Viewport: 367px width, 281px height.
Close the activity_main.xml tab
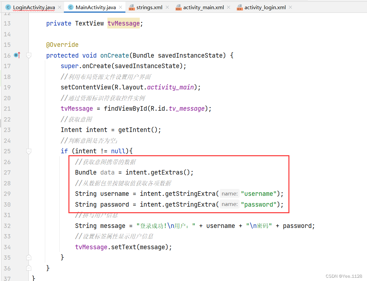[229, 7]
